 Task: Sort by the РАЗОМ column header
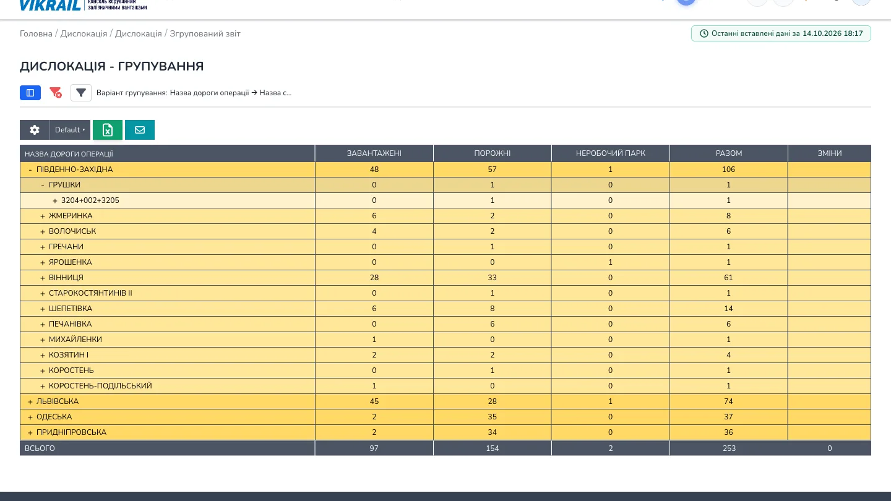(729, 153)
